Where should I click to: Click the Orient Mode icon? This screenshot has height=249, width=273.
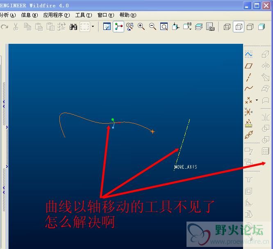[130, 27]
